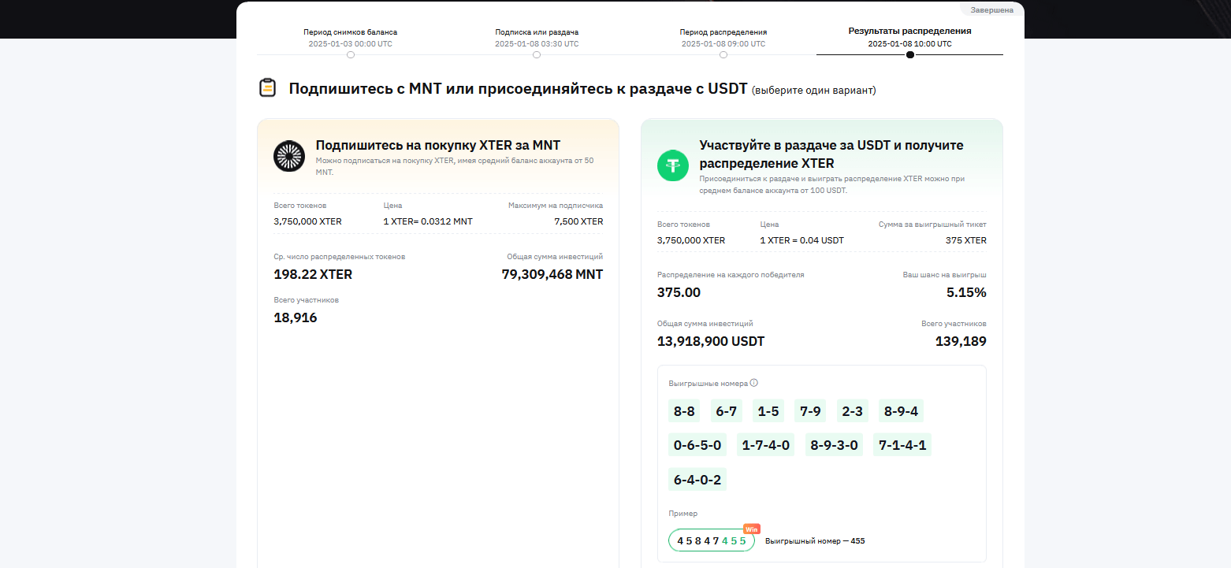
Task: Click the clipboard icon beside the heading
Action: coord(268,88)
